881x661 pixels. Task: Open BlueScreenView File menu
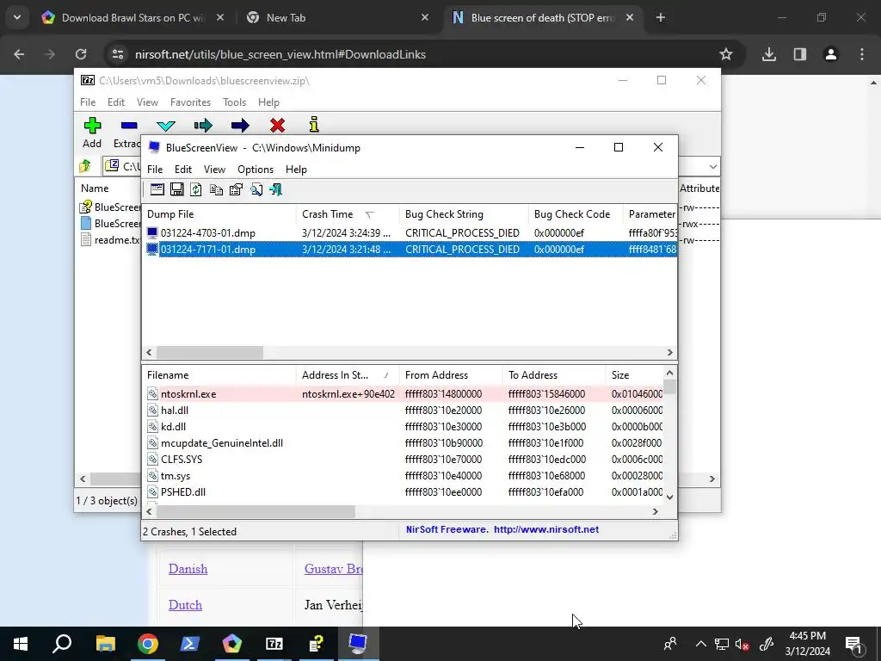155,170
